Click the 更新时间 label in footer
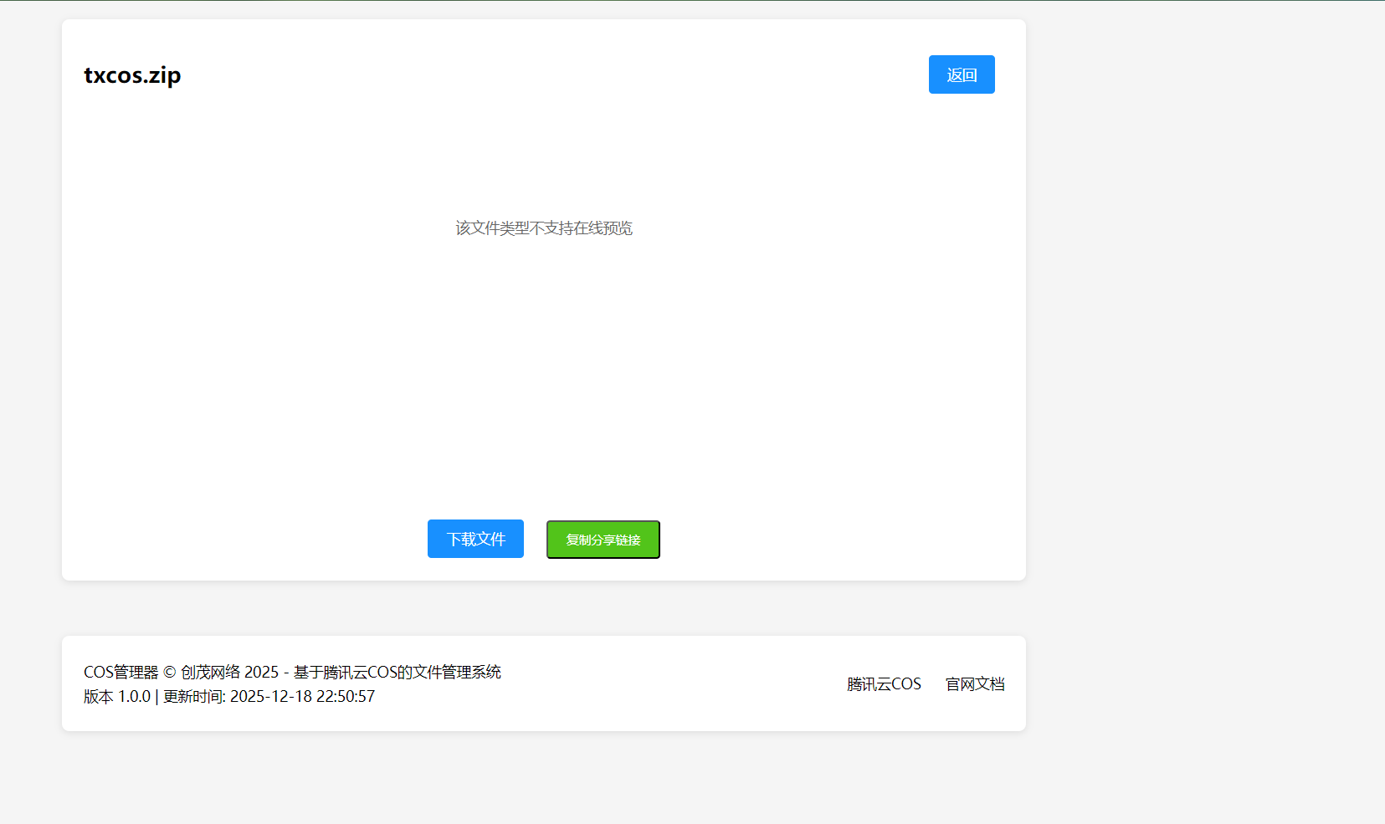 [192, 697]
